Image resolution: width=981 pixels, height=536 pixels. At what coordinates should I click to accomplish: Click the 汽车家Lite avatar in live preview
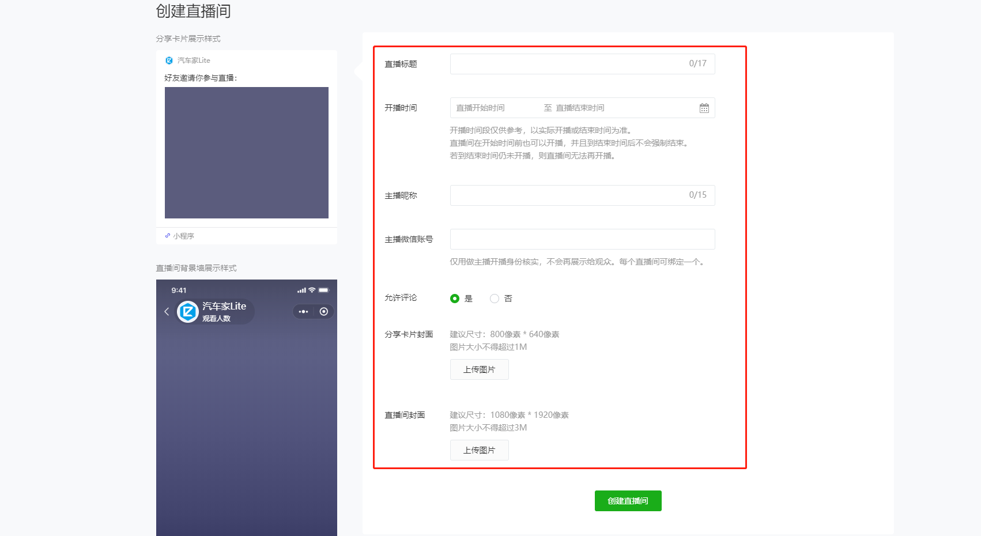(188, 312)
